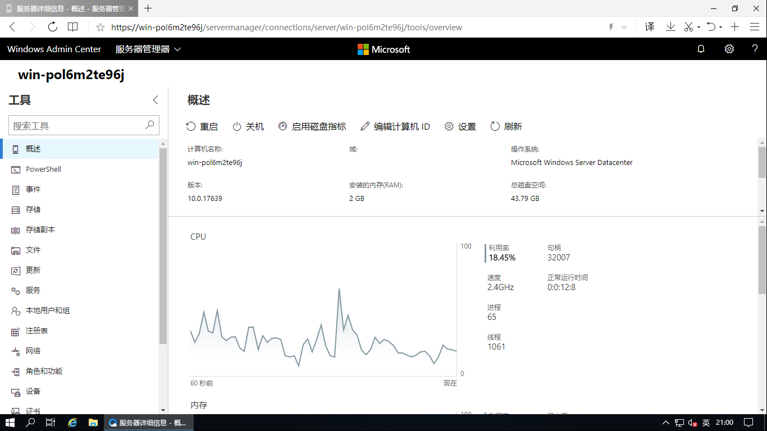This screenshot has width=767, height=431.
Task: Open the browser downloads icon
Action: coord(670,27)
